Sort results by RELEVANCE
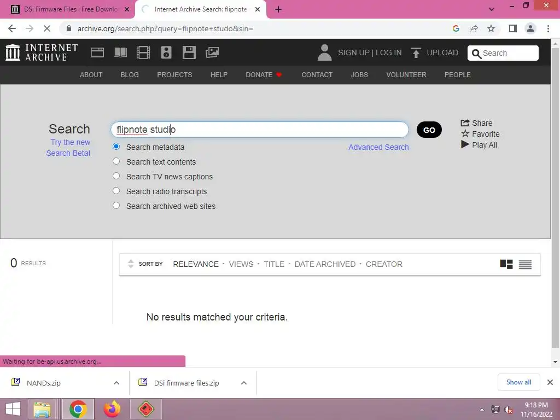 (x=196, y=264)
